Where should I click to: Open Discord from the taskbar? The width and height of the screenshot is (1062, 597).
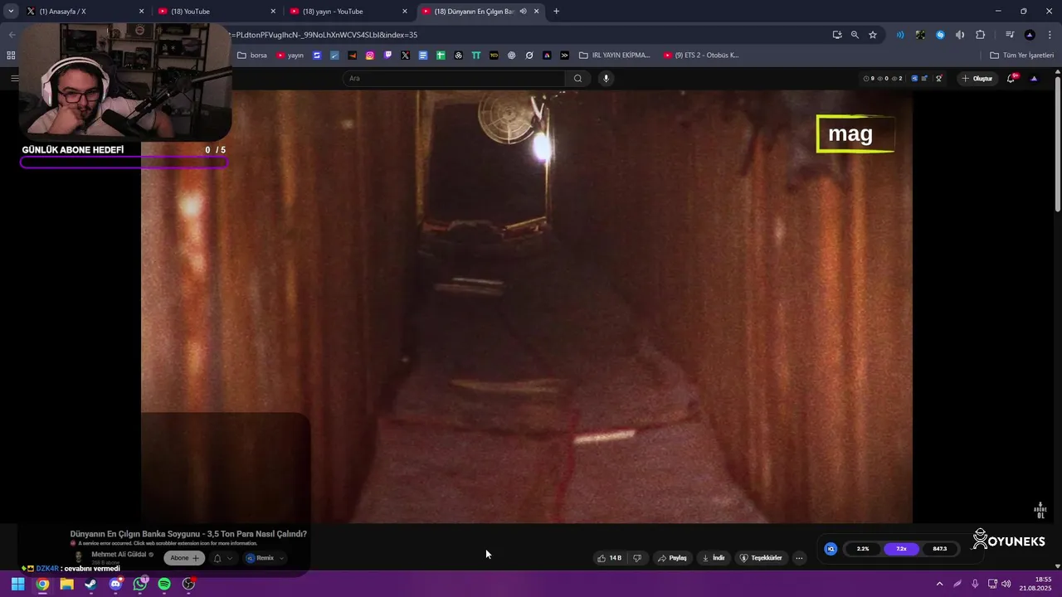point(115,584)
